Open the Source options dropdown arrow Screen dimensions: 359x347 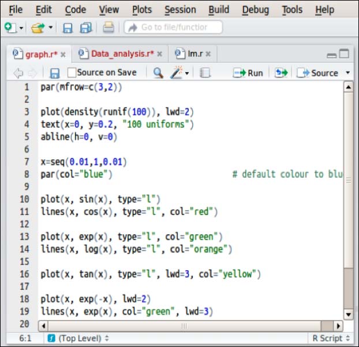pos(348,73)
